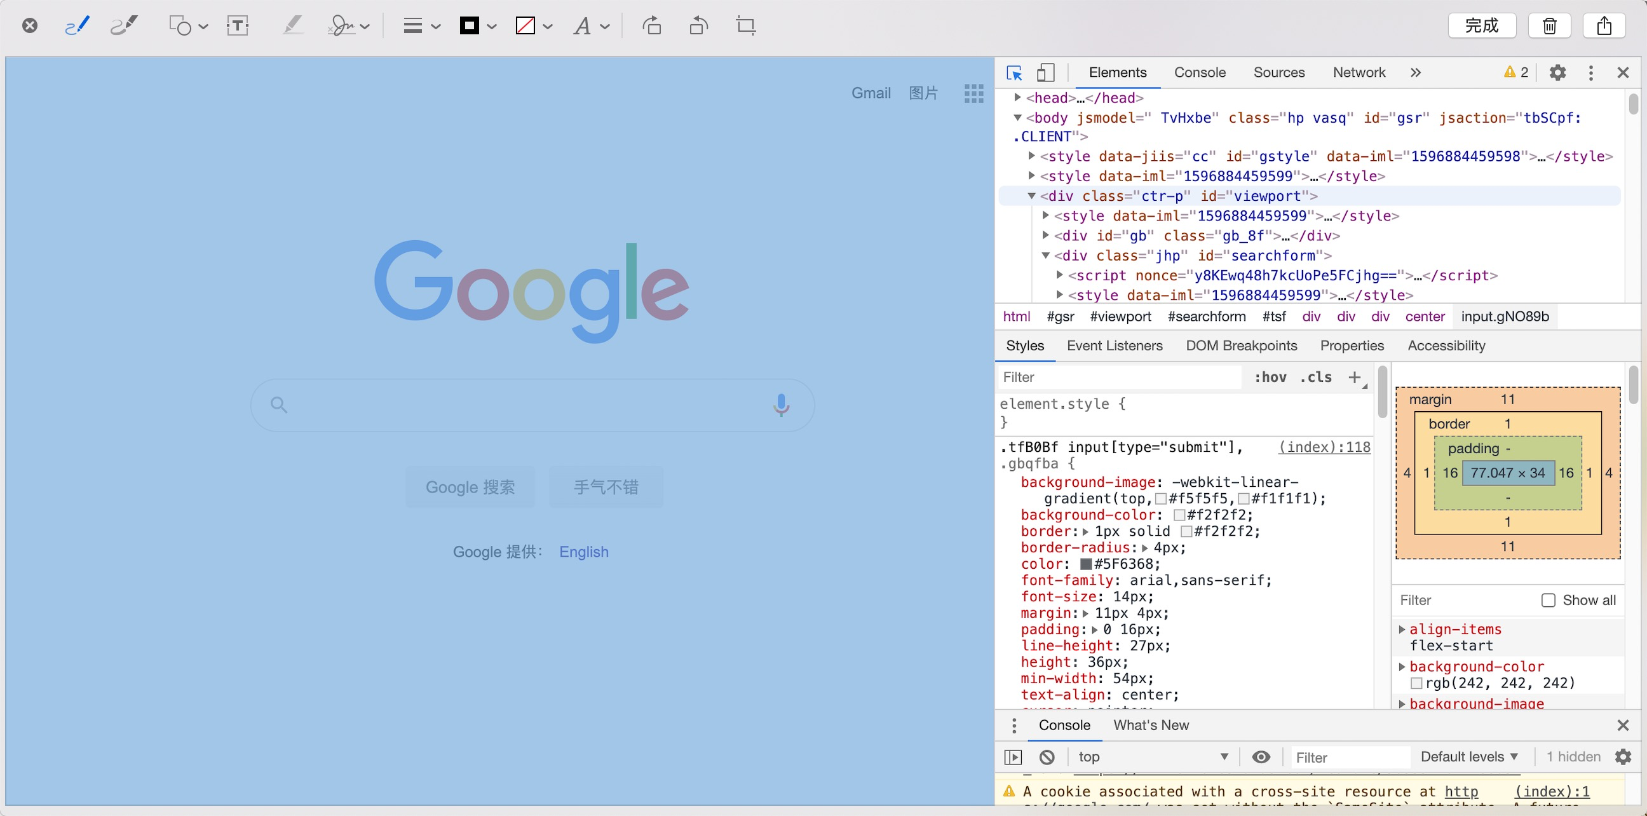Screen dimensions: 1647x816
Task: Click the (index):118 source link
Action: pos(1324,447)
